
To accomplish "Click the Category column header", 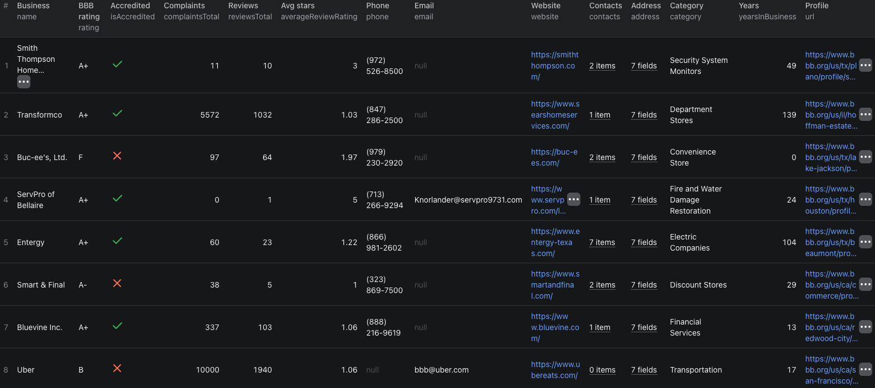I will pyautogui.click(x=687, y=11).
